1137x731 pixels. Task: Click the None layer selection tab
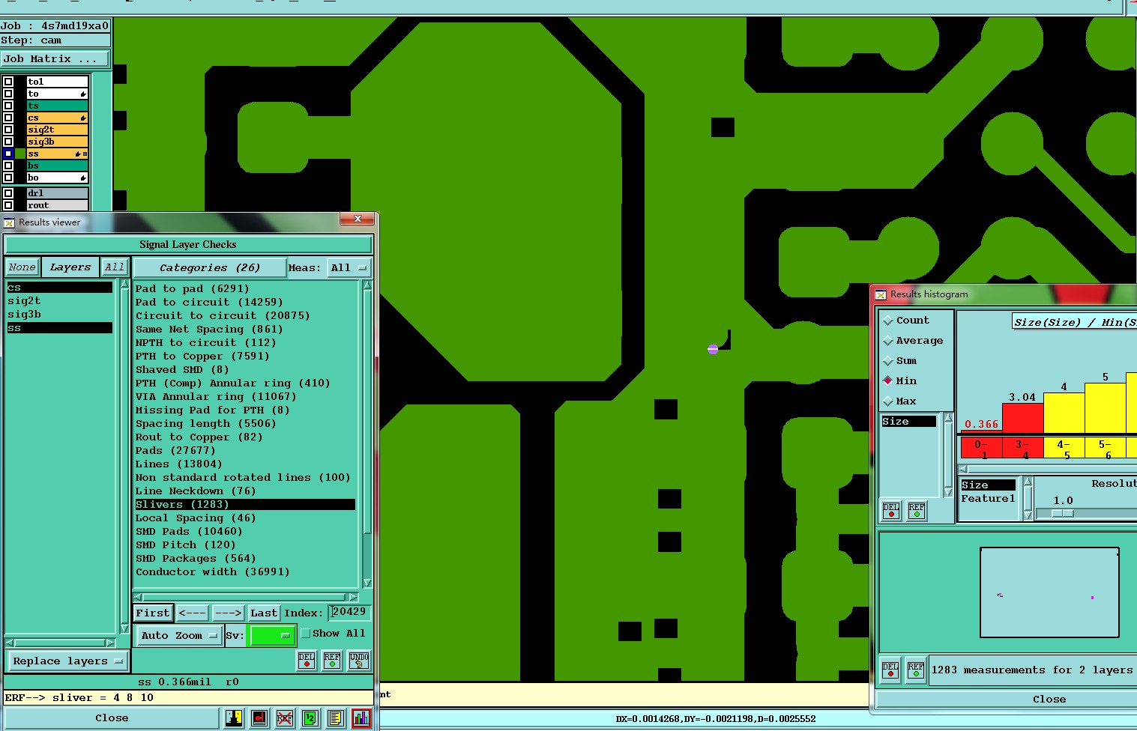tap(22, 267)
